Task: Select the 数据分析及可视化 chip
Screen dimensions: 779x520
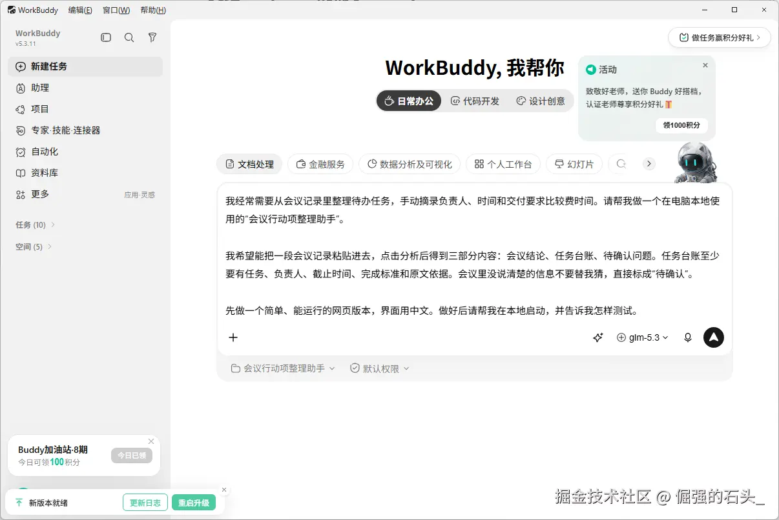Action: pyautogui.click(x=410, y=164)
